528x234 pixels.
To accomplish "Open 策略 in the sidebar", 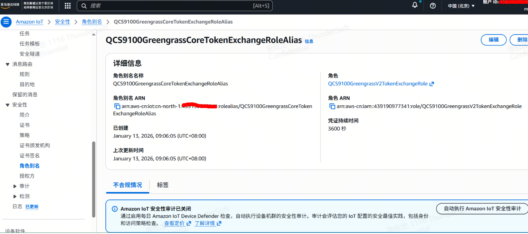I will [x=24, y=135].
